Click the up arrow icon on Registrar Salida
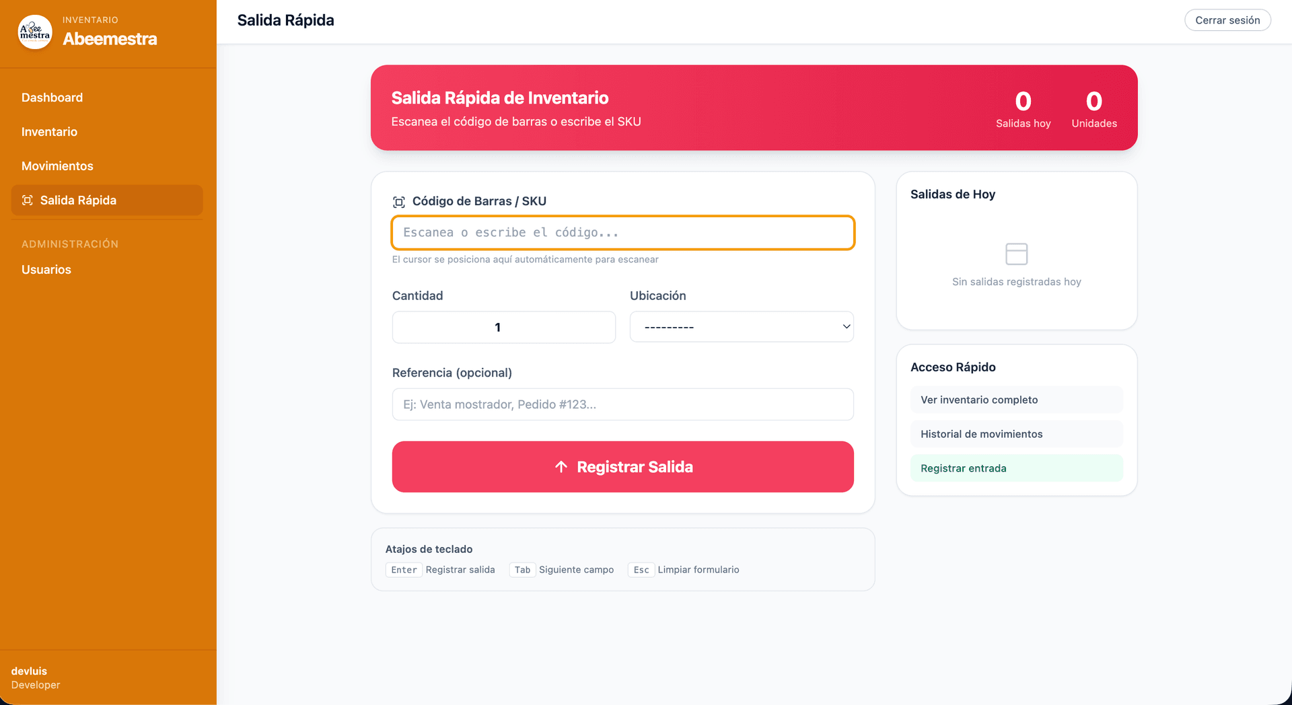 click(x=561, y=467)
